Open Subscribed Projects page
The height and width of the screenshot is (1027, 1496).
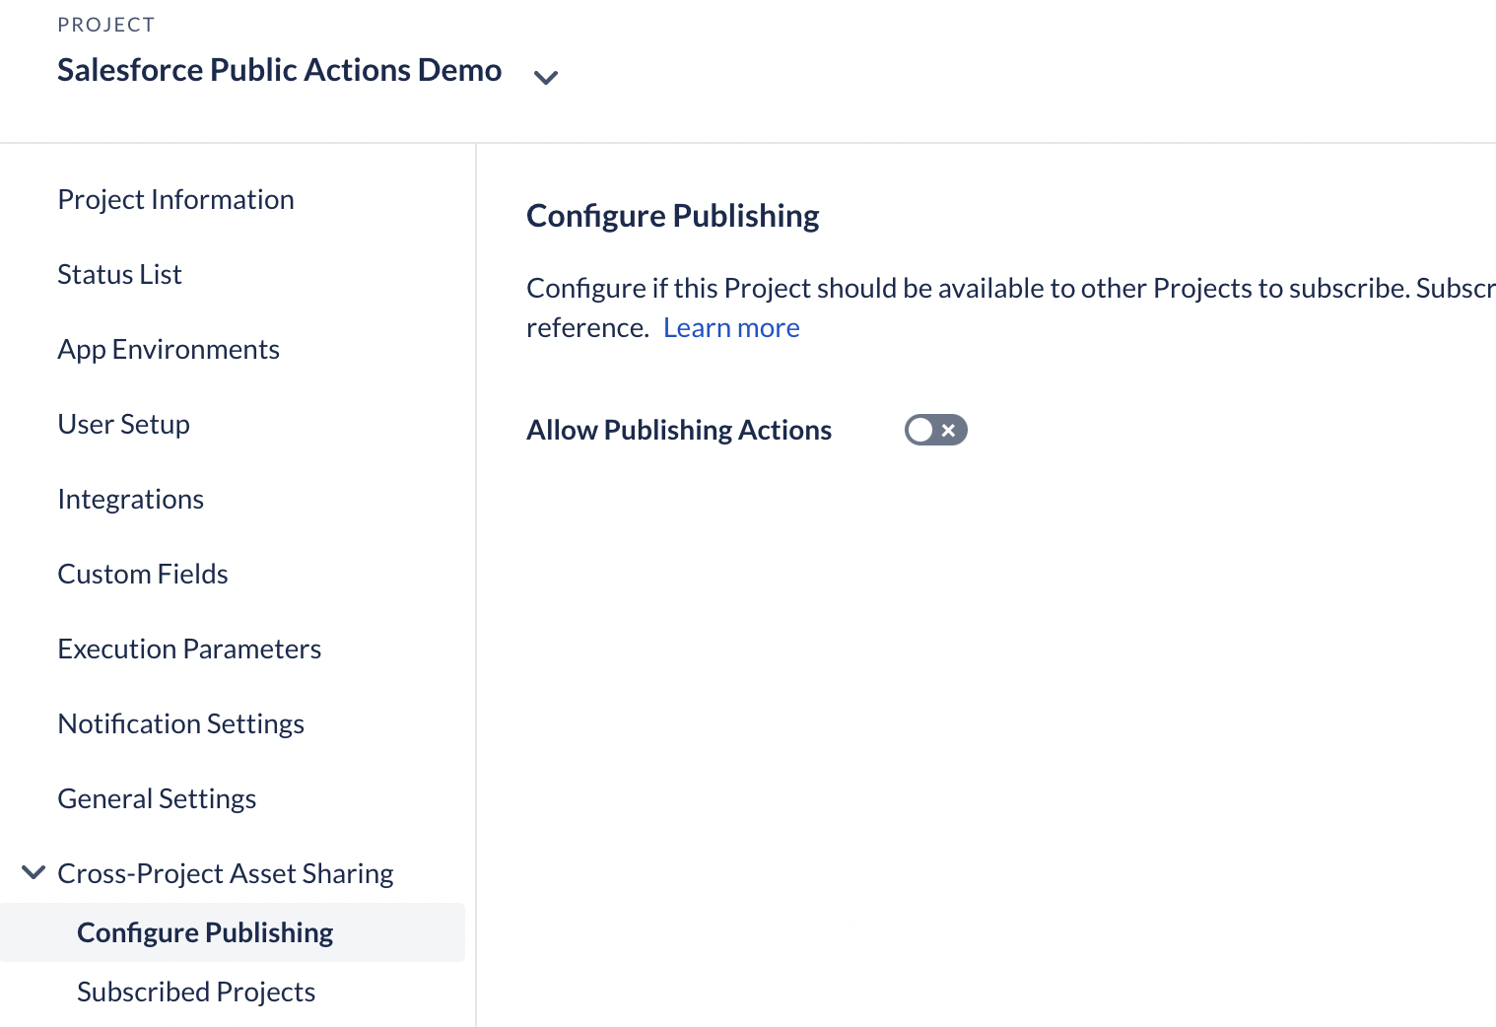click(x=196, y=992)
